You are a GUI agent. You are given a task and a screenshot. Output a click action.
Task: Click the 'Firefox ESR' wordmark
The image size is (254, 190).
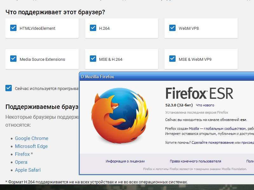pyautogui.click(x=199, y=93)
